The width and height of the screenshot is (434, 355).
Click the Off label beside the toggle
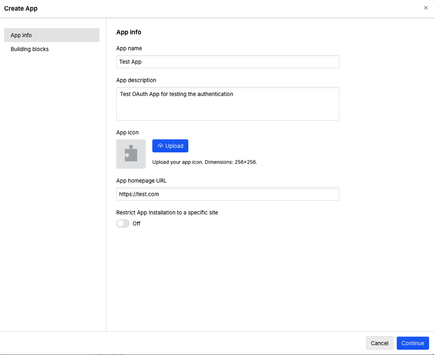pyautogui.click(x=136, y=223)
